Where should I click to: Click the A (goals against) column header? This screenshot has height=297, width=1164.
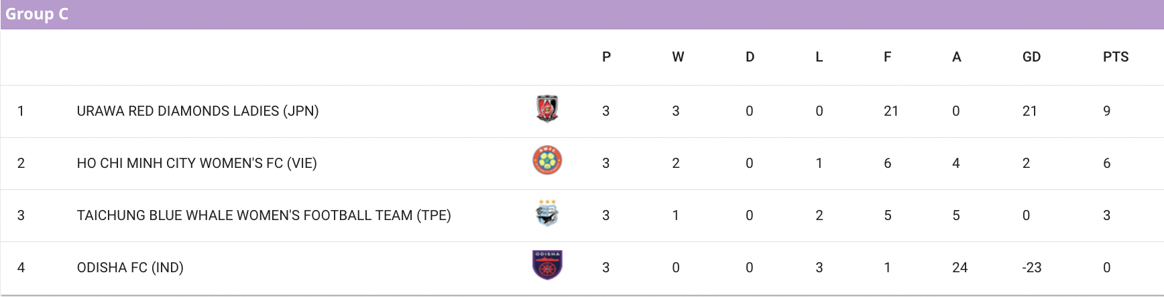tap(957, 57)
